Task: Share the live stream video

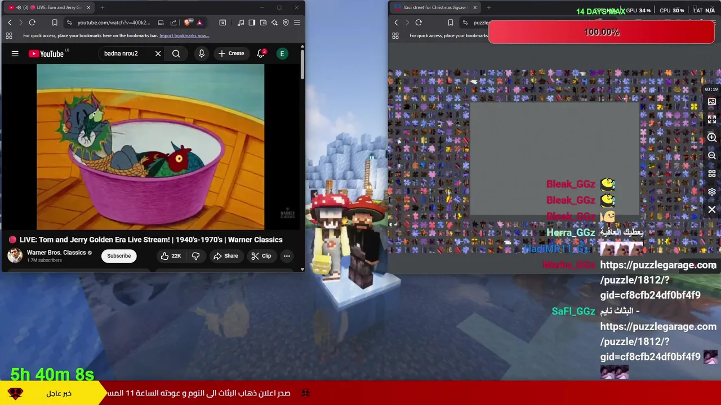Action: (x=225, y=256)
